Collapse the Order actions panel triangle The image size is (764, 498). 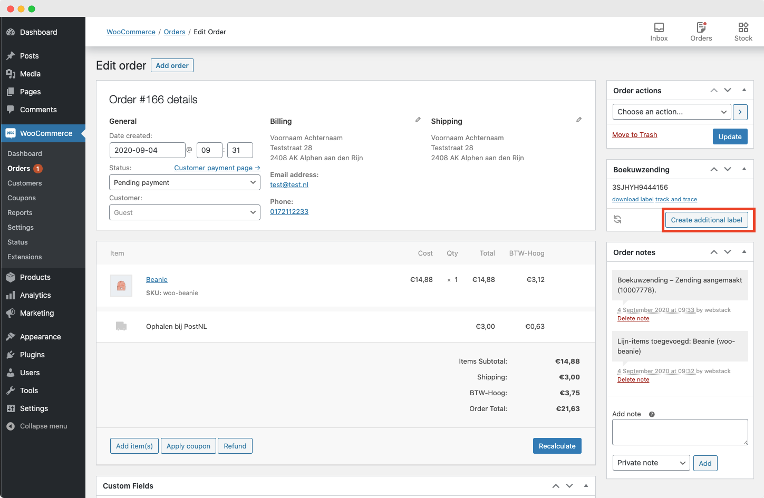[744, 90]
